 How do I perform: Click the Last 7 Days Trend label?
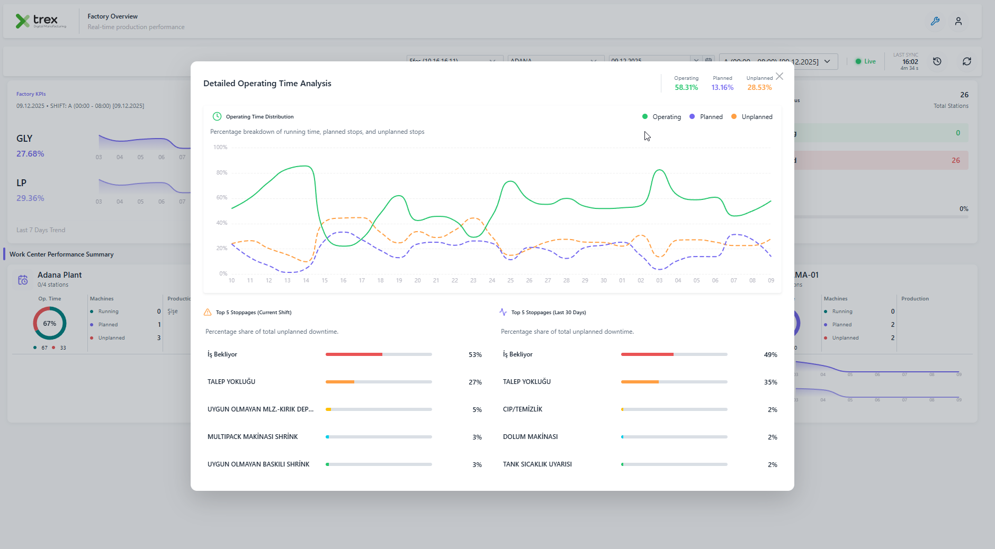41,230
